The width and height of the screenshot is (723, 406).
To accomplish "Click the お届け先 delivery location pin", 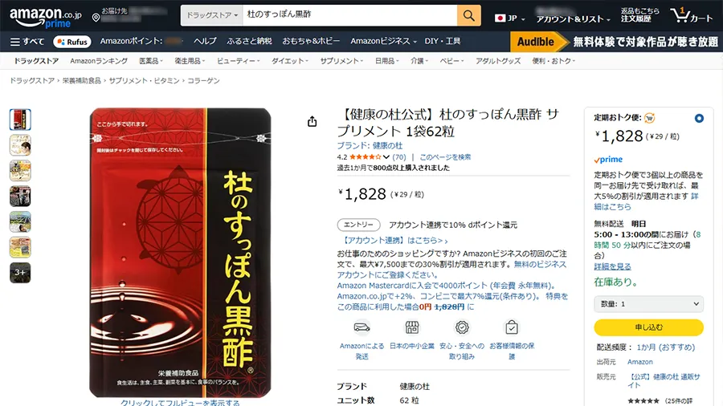I will pyautogui.click(x=96, y=18).
